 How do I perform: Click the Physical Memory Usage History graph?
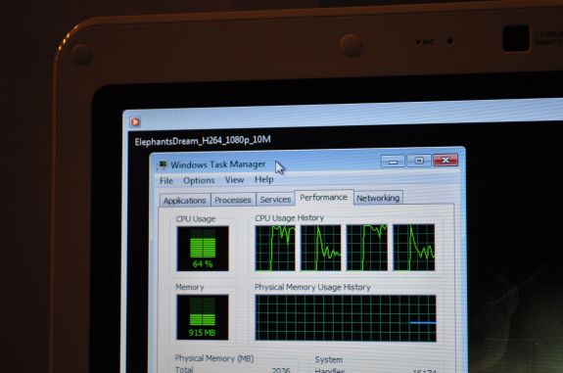[346, 318]
